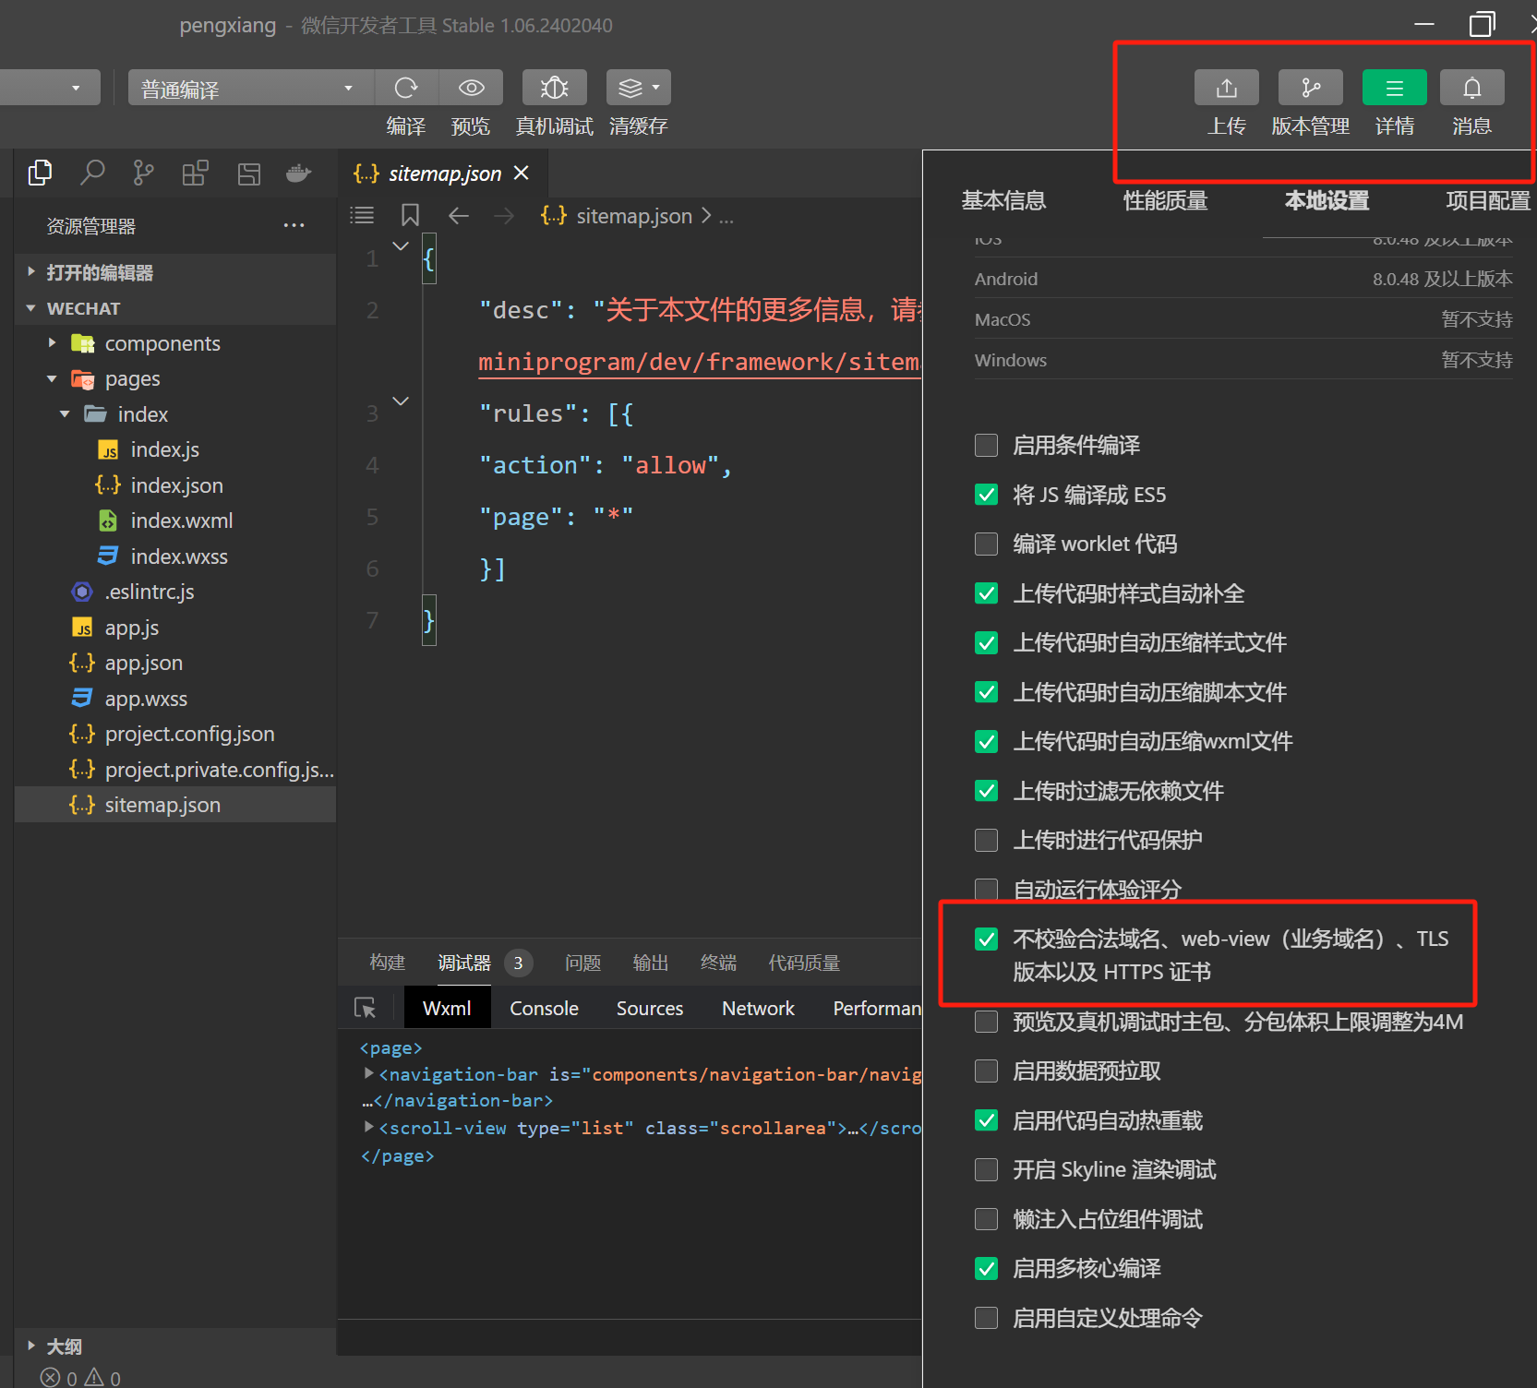Screen dimensions: 1537x1388
Task: Open real-device debugging bug icon
Action: (554, 88)
